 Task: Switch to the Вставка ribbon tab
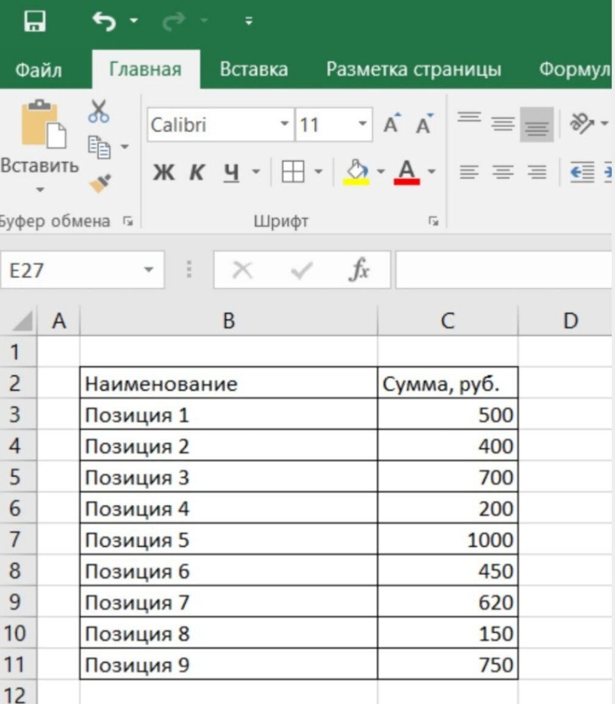254,69
